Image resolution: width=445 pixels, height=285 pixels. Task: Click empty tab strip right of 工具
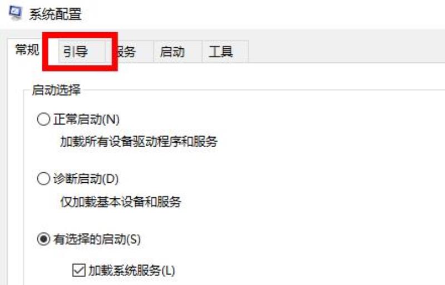tap(346, 52)
